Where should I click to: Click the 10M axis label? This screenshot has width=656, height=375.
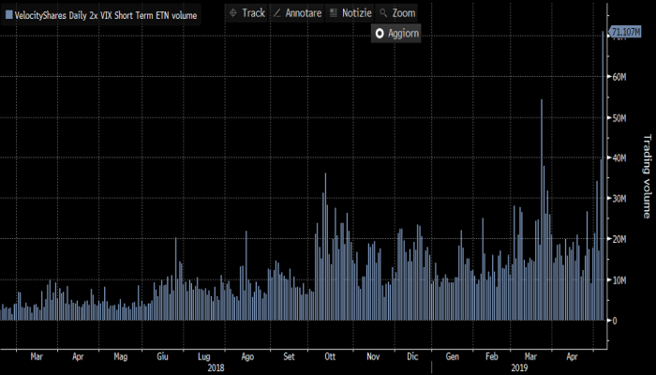coord(619,280)
